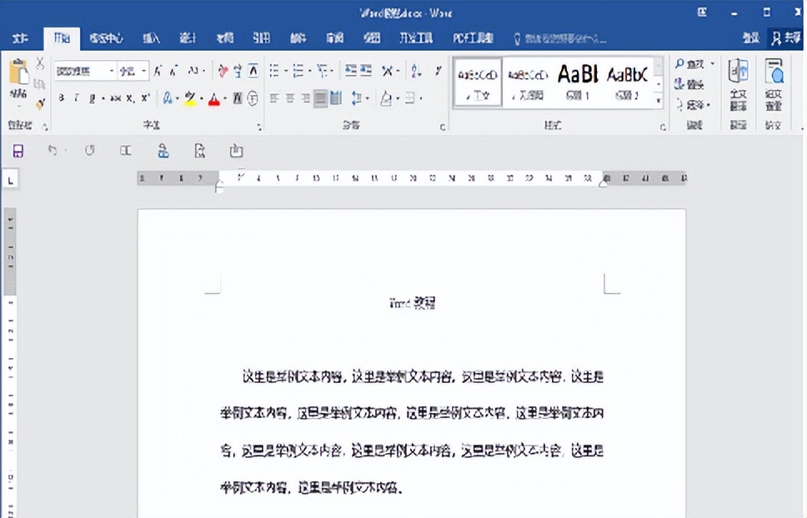Click the red font color swatch

coord(215,100)
